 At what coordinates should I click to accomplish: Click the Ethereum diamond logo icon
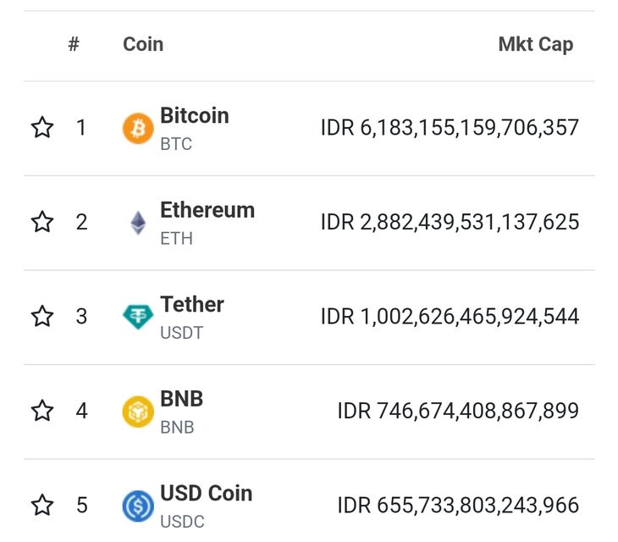click(138, 223)
